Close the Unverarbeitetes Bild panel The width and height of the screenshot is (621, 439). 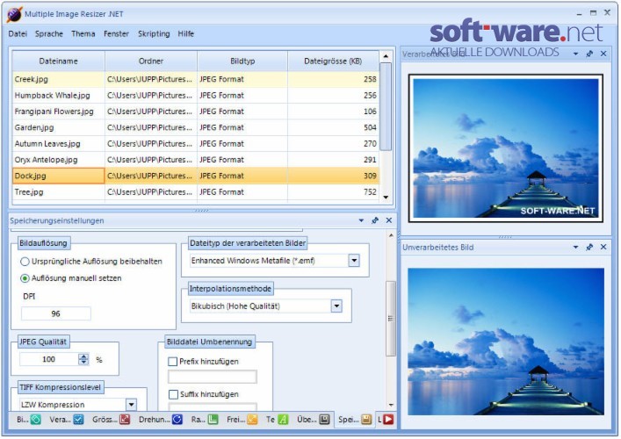click(603, 247)
